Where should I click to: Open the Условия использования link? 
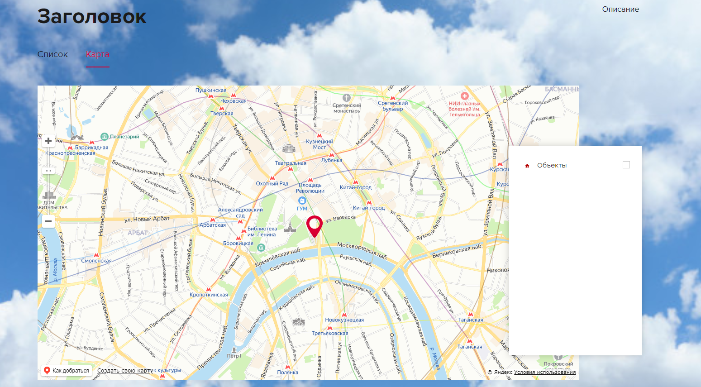[x=545, y=373]
